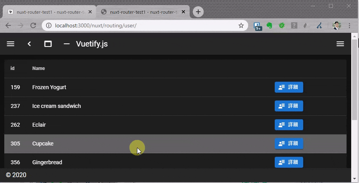Click the '© 2020' footer text
The width and height of the screenshot is (359, 183).
(x=16, y=175)
